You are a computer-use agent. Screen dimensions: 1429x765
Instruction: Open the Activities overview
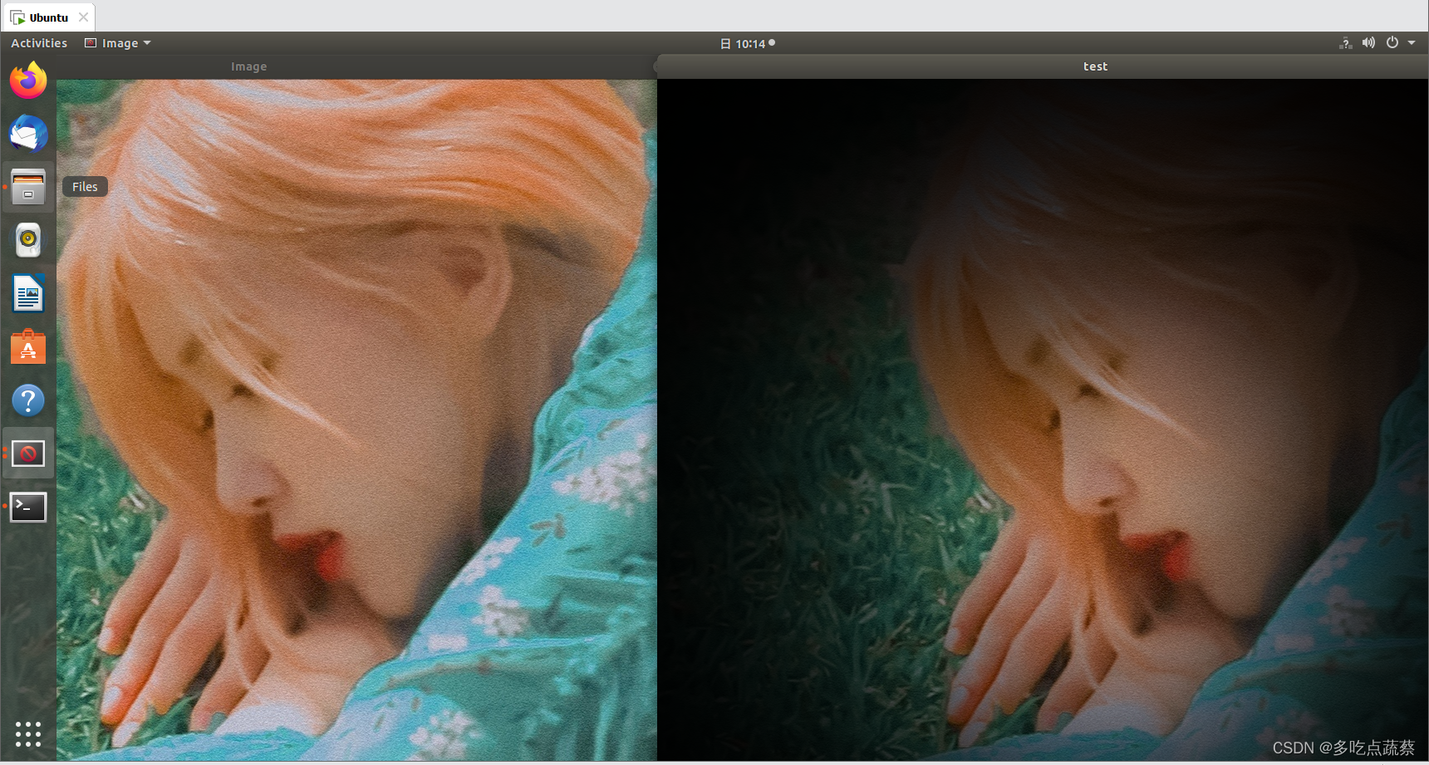point(39,43)
